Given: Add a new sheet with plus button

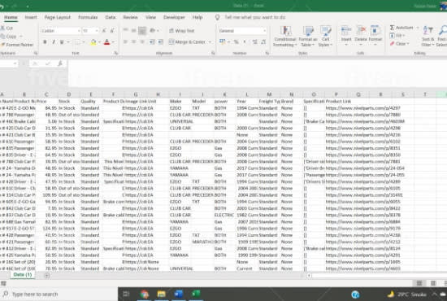Looking at the screenshot, I should (x=47, y=275).
